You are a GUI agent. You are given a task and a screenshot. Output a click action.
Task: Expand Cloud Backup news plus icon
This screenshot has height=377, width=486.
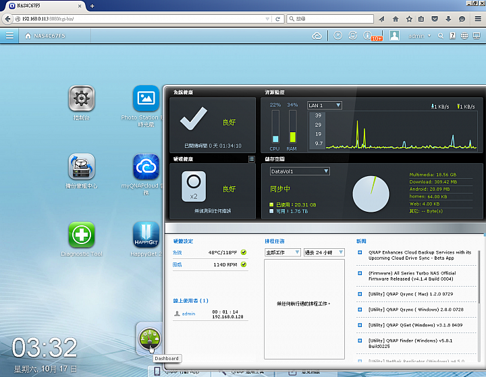pos(360,252)
